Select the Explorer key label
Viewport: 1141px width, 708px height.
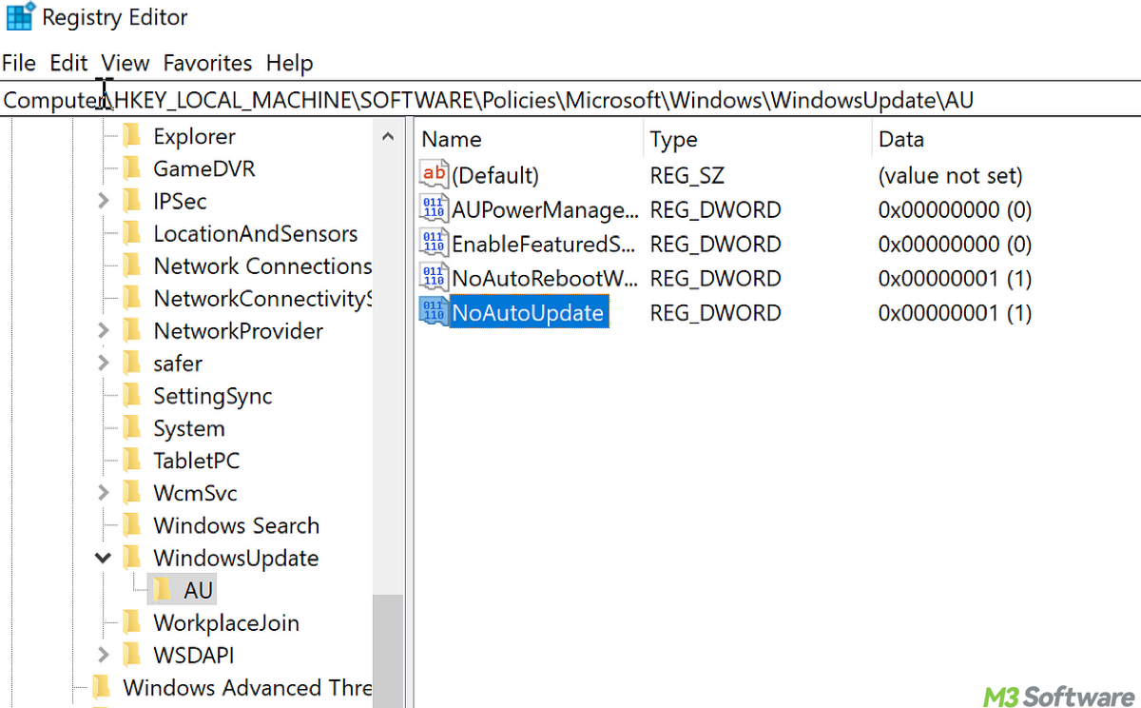(195, 136)
